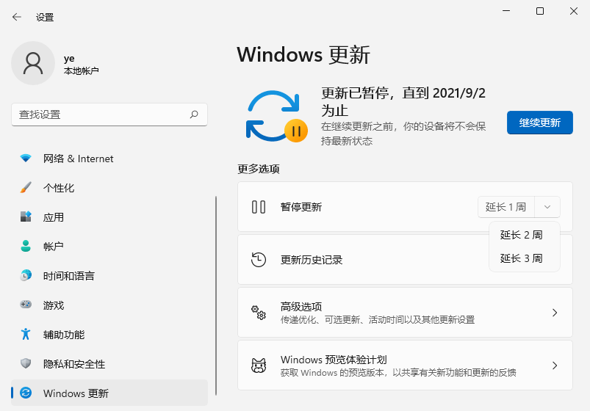The width and height of the screenshot is (590, 411).
Task: Open 时间和语言 settings page
Action: click(68, 276)
